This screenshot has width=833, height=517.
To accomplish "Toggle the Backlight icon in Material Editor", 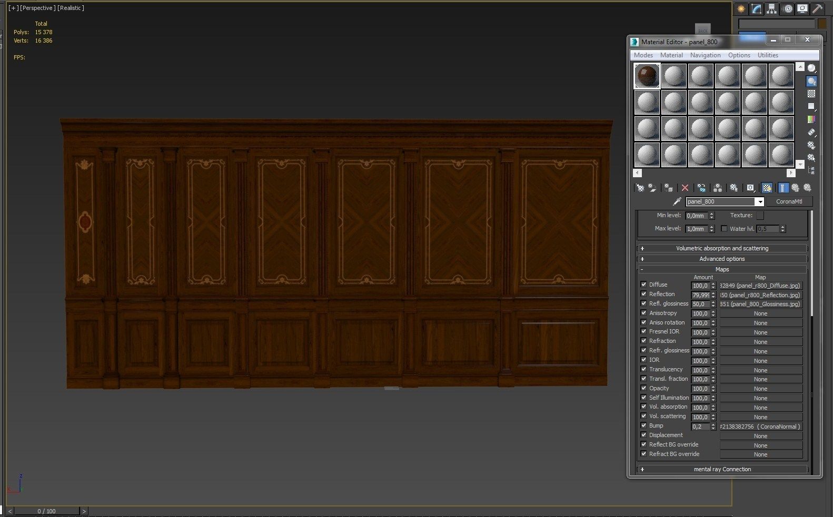I will pyautogui.click(x=811, y=81).
